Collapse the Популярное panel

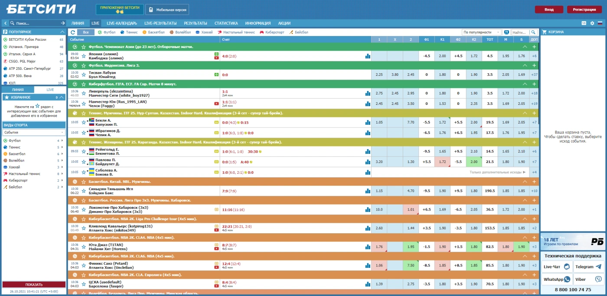62,32
